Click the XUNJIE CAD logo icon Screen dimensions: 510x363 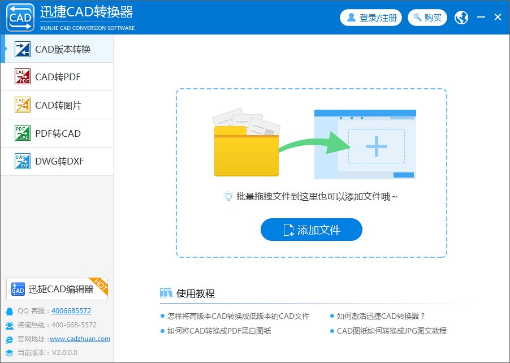[19, 18]
